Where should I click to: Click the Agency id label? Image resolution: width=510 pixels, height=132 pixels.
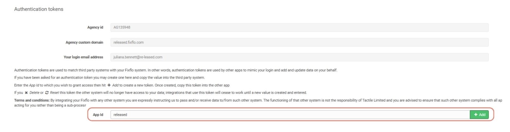[x=95, y=27]
